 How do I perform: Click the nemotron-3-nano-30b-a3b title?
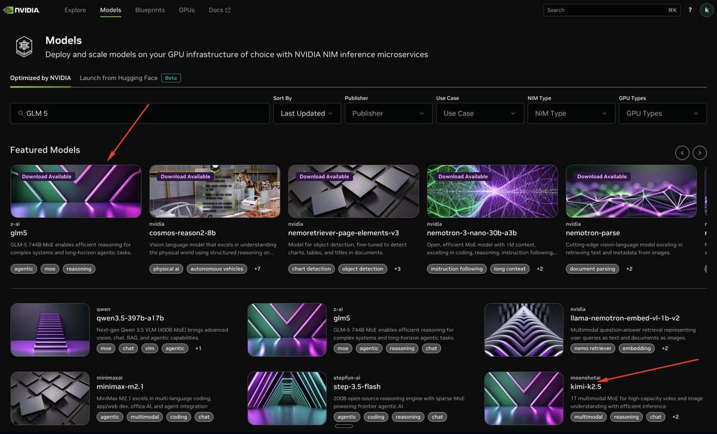pyautogui.click(x=471, y=233)
